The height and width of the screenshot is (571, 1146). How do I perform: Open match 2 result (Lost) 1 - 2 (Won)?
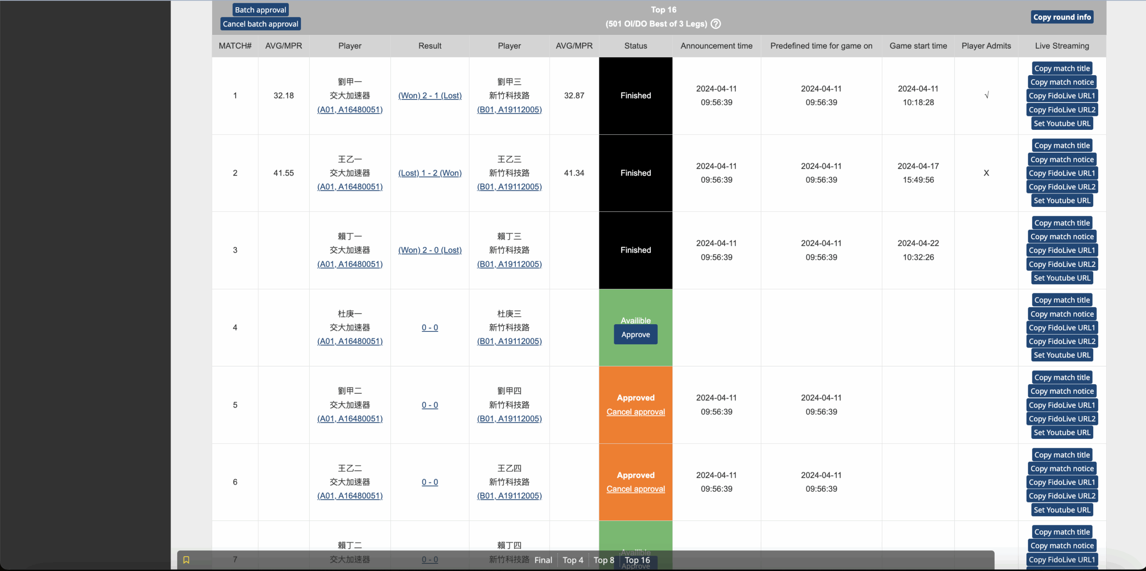430,173
